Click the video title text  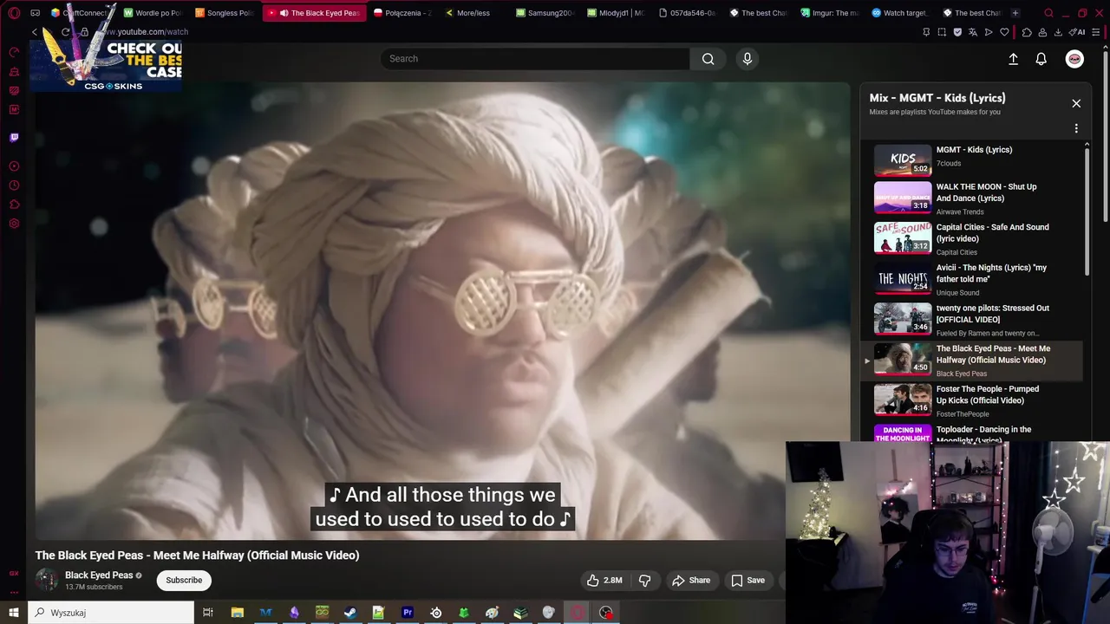pyautogui.click(x=197, y=556)
